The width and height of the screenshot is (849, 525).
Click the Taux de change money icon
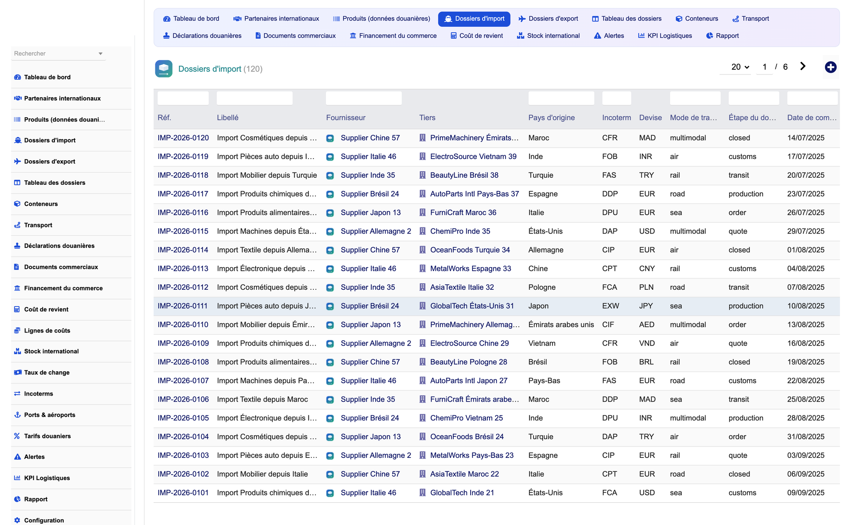pyautogui.click(x=17, y=373)
